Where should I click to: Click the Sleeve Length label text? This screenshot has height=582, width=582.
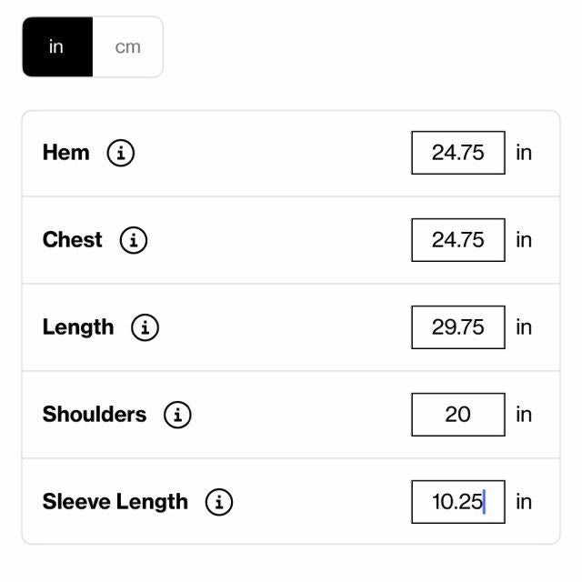pyautogui.click(x=115, y=502)
